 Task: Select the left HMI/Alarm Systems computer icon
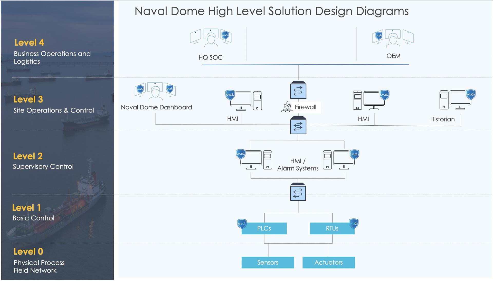tap(254, 159)
